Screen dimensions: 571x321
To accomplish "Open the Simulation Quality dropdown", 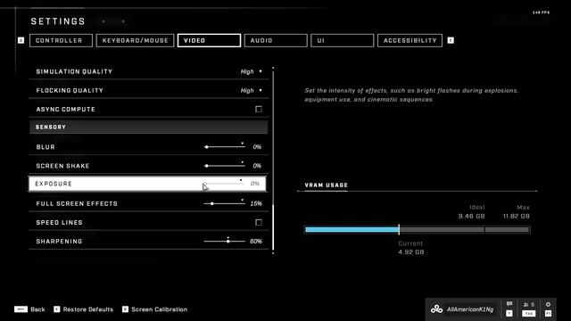I will click(252, 71).
